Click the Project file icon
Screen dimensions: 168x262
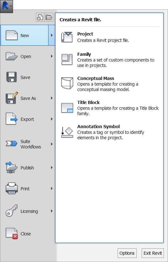67,37
